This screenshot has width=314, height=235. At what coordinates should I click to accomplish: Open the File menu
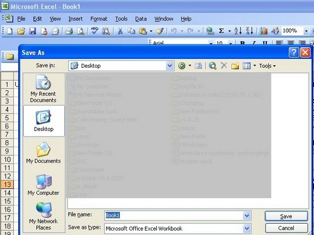pyautogui.click(x=21, y=19)
